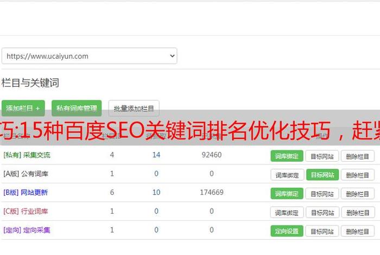The width and height of the screenshot is (380, 255).
Task: Click 删除栏目 for 采集交流 row
Action: click(357, 156)
